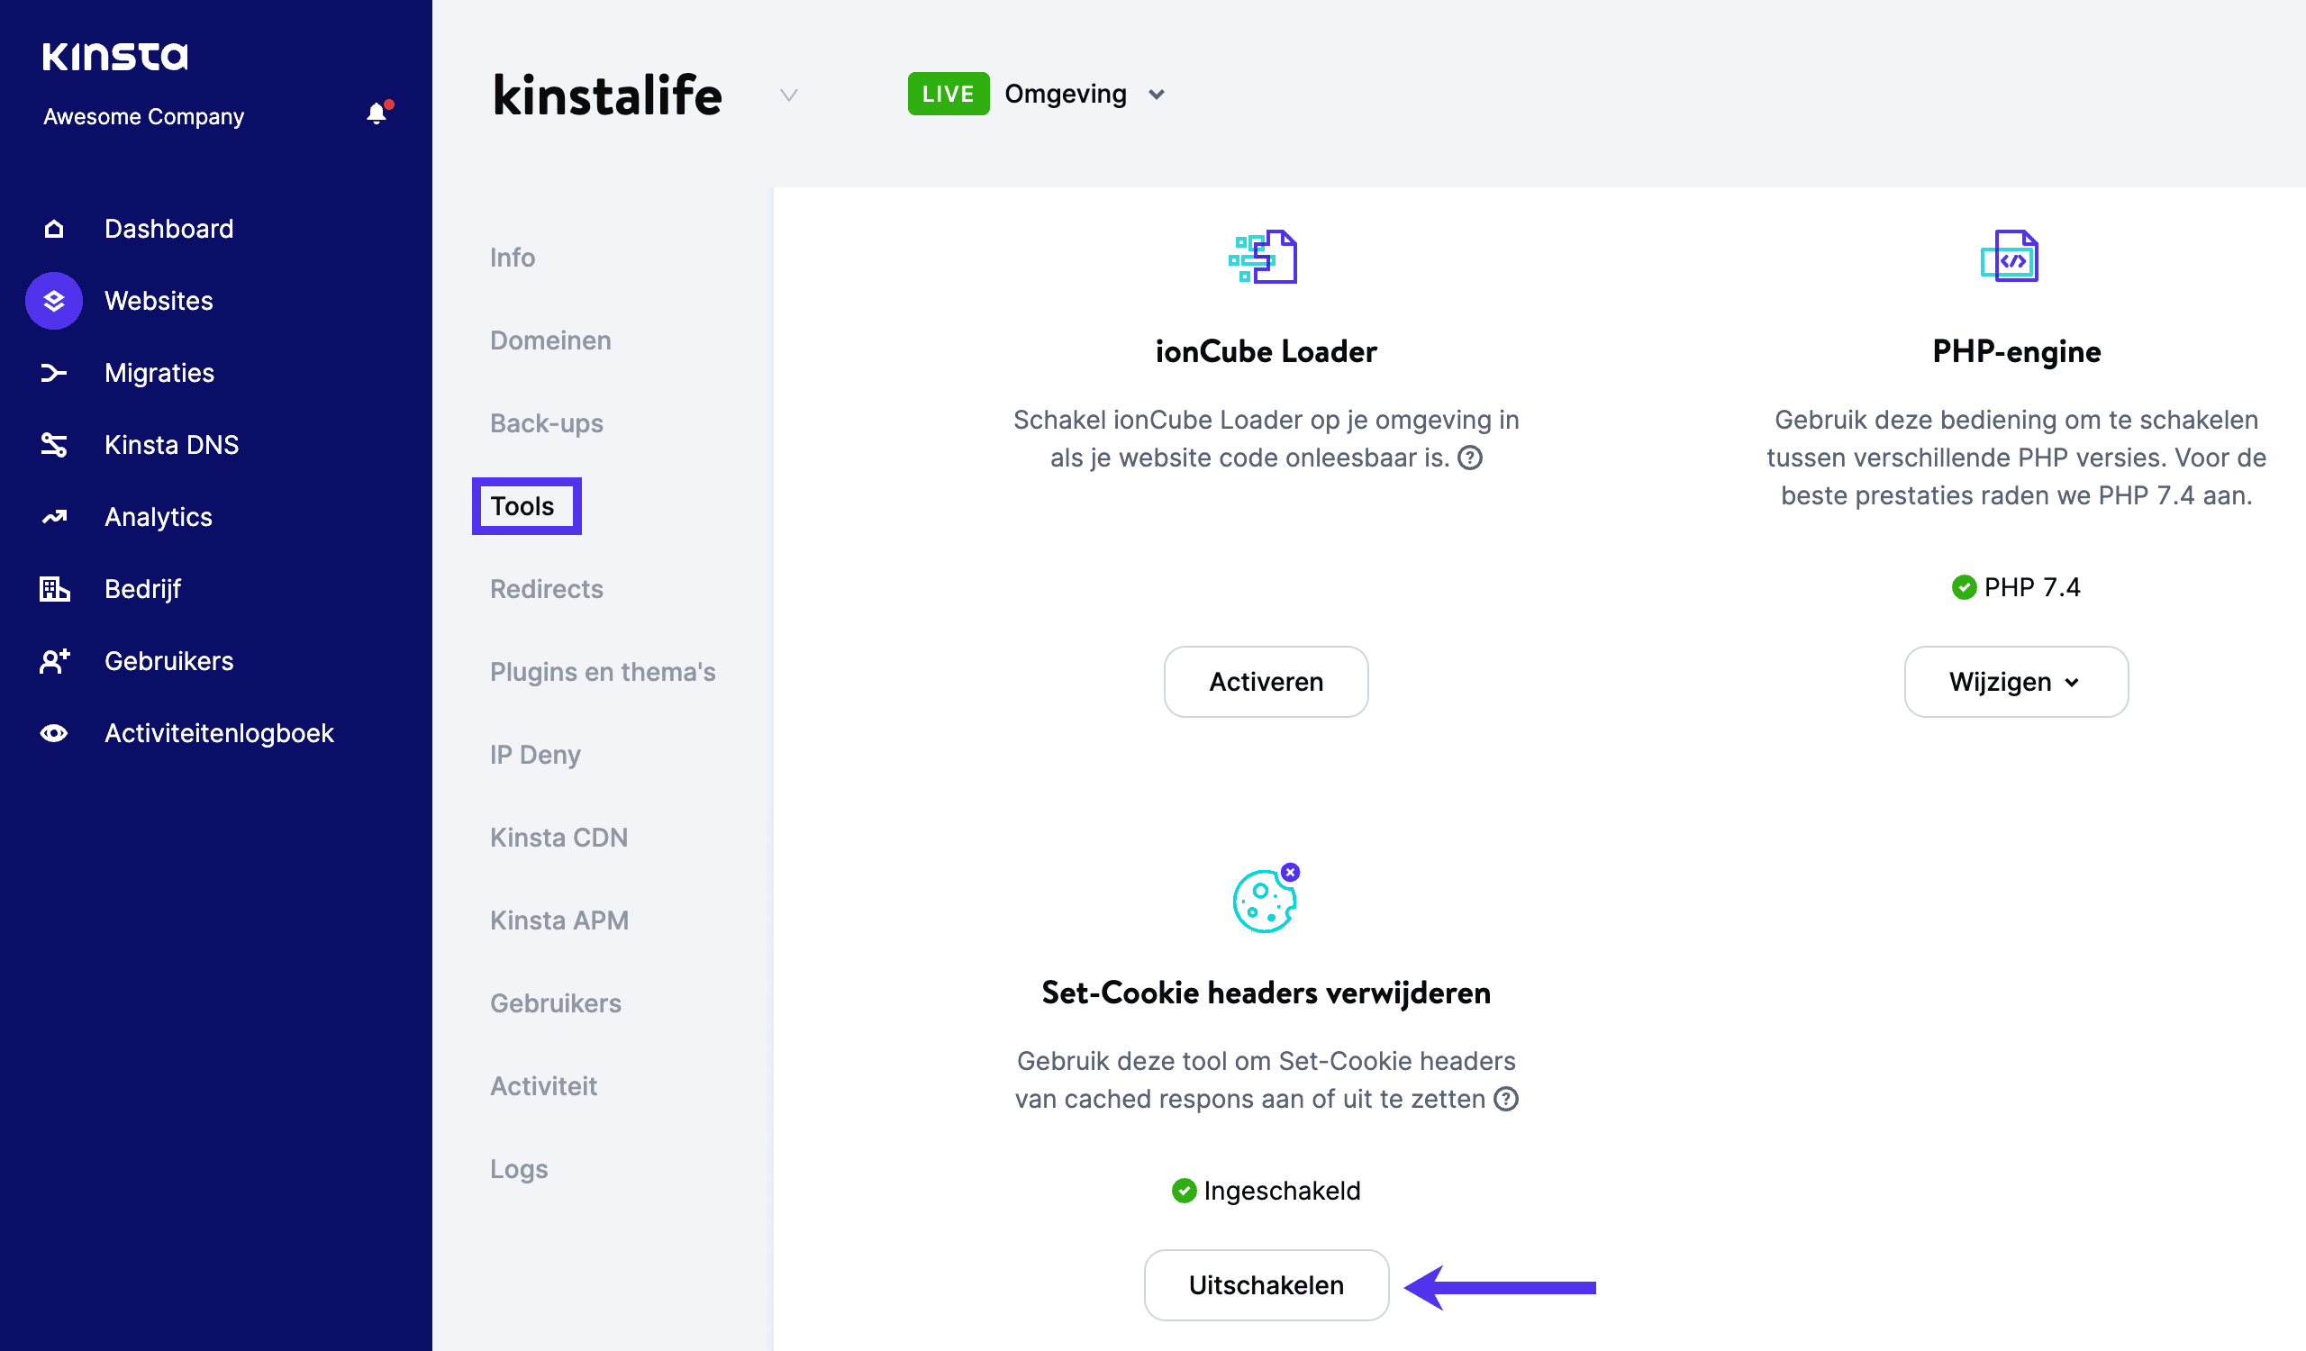Viewport: 2306px width, 1351px height.
Task: Open Dashboard via the home icon
Action: coord(54,229)
